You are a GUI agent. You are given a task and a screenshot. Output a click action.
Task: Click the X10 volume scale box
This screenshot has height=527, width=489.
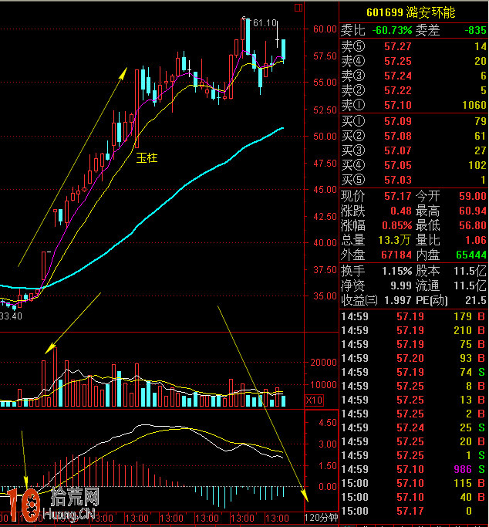click(314, 400)
